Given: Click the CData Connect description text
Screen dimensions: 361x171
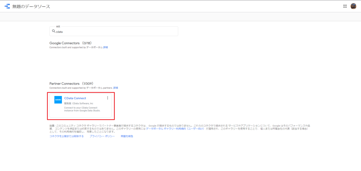Looking at the screenshot, I should tap(82, 109).
